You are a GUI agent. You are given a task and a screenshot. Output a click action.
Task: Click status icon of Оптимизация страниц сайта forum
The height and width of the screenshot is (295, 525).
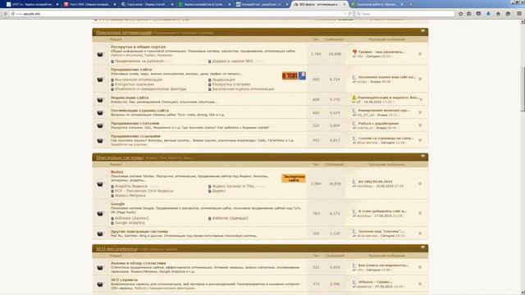click(x=100, y=113)
